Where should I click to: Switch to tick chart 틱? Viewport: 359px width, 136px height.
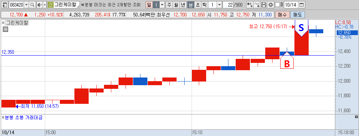point(204,5)
